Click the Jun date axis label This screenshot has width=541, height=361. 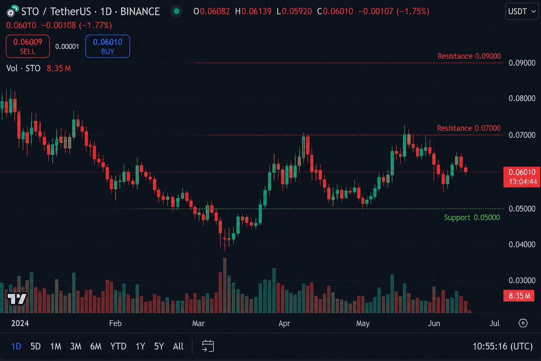click(434, 323)
